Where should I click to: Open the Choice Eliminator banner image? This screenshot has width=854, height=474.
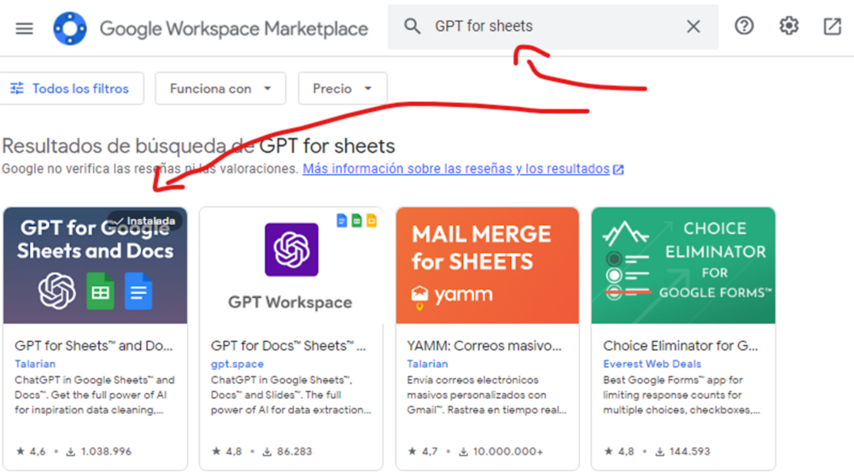point(683,266)
